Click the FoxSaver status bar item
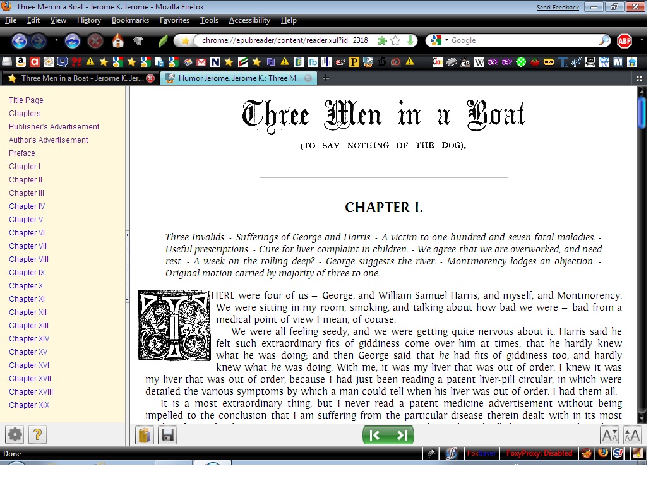 click(x=481, y=453)
